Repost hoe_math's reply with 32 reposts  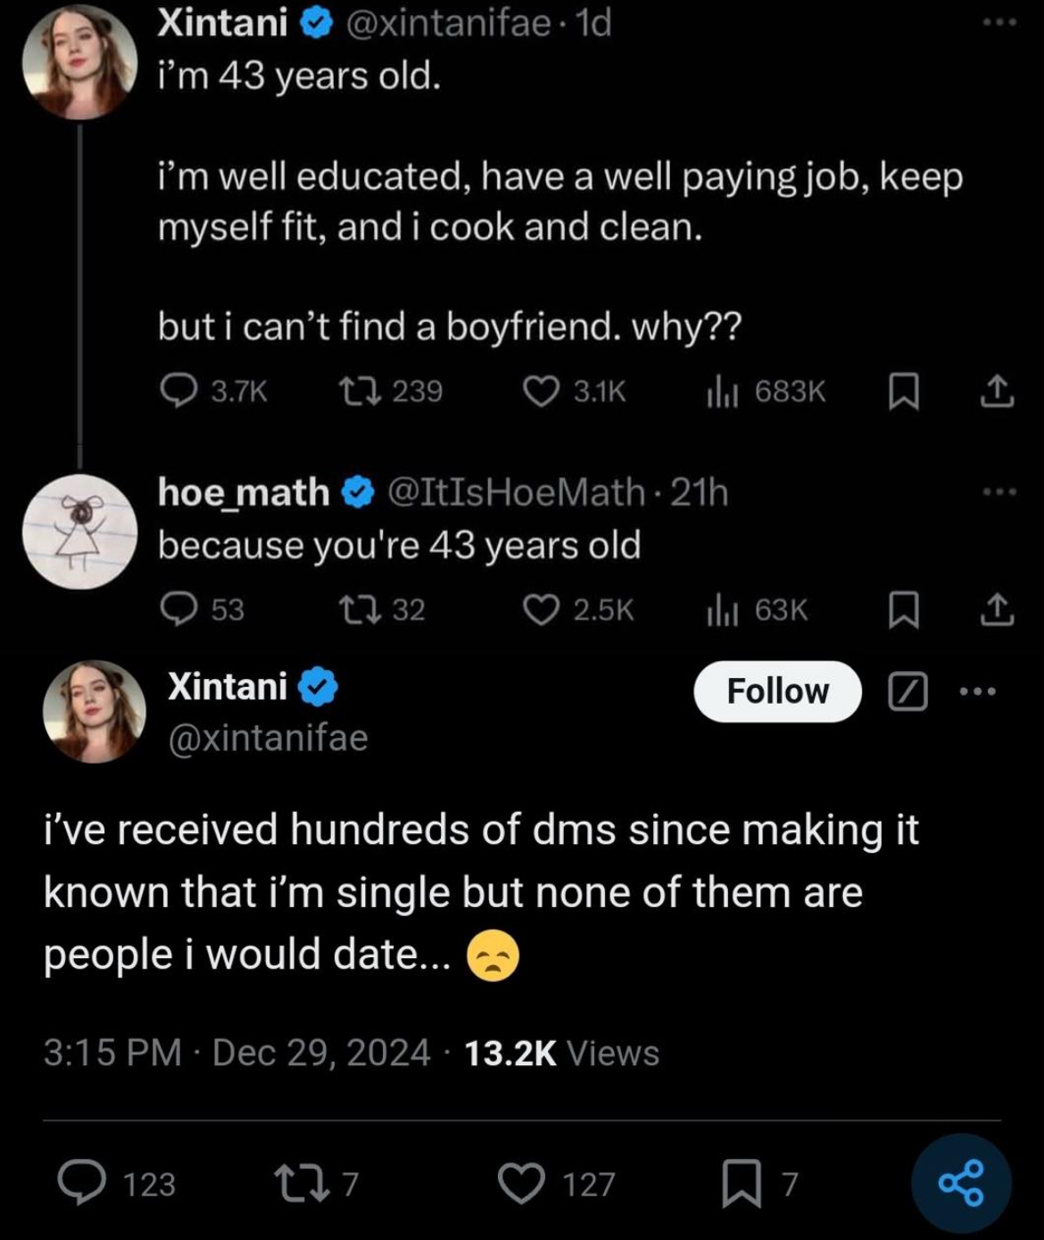(361, 609)
